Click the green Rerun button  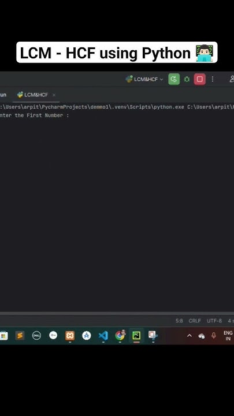point(174,79)
